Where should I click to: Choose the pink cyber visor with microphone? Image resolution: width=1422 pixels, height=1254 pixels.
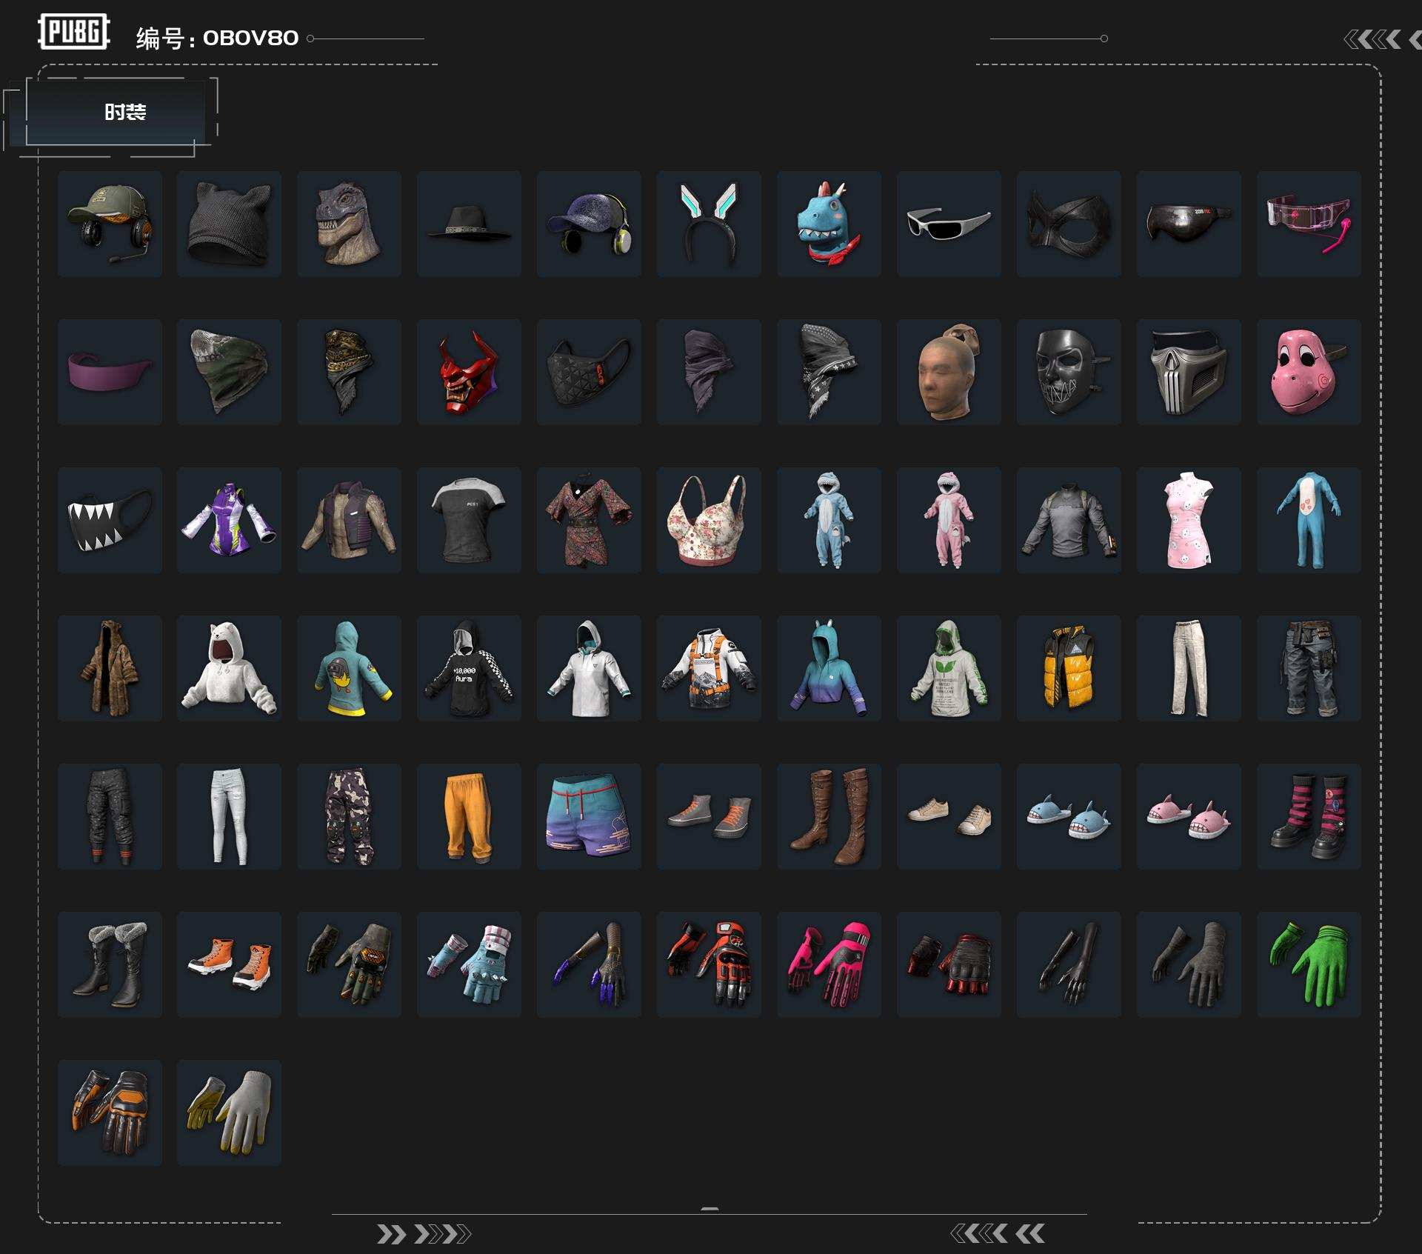[x=1309, y=224]
